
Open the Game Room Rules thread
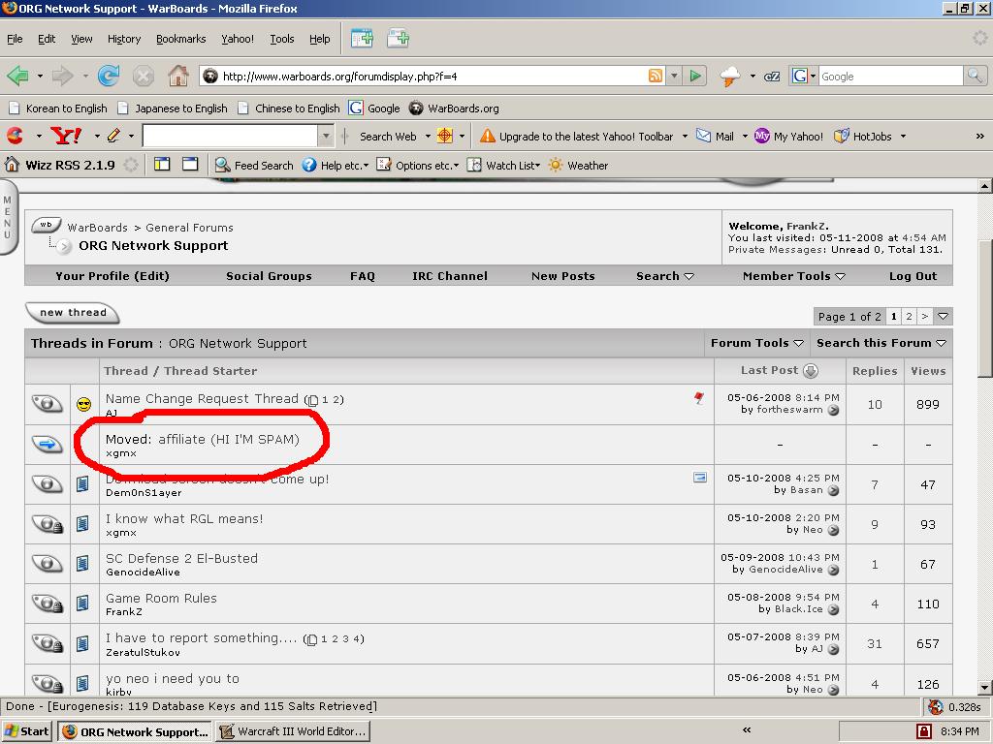[161, 598]
